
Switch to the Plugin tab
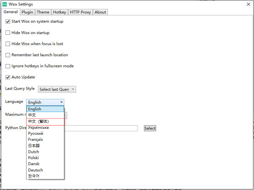coord(27,12)
